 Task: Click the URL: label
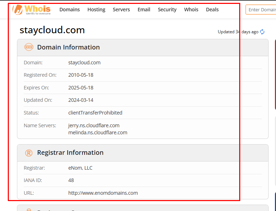tap(29, 193)
